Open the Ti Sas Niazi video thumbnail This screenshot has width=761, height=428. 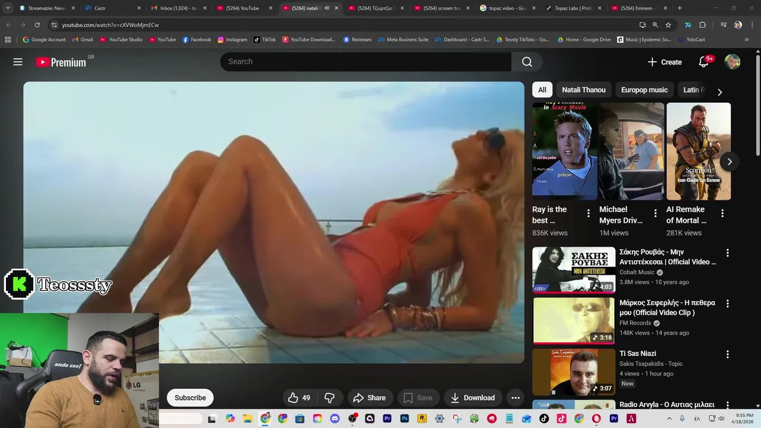click(574, 372)
